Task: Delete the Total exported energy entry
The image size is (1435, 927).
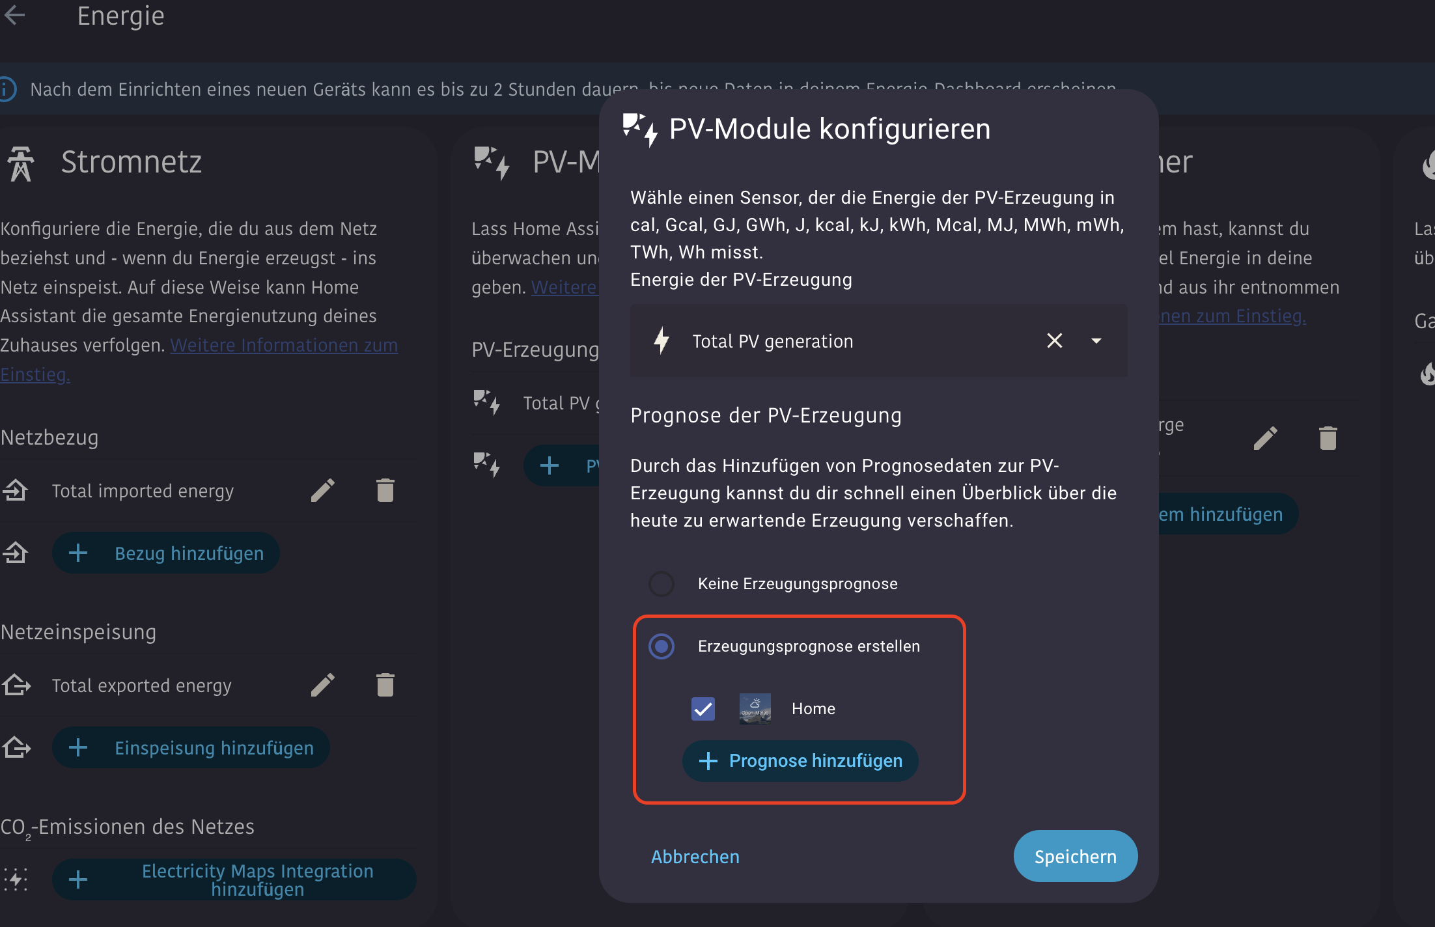Action: tap(385, 685)
